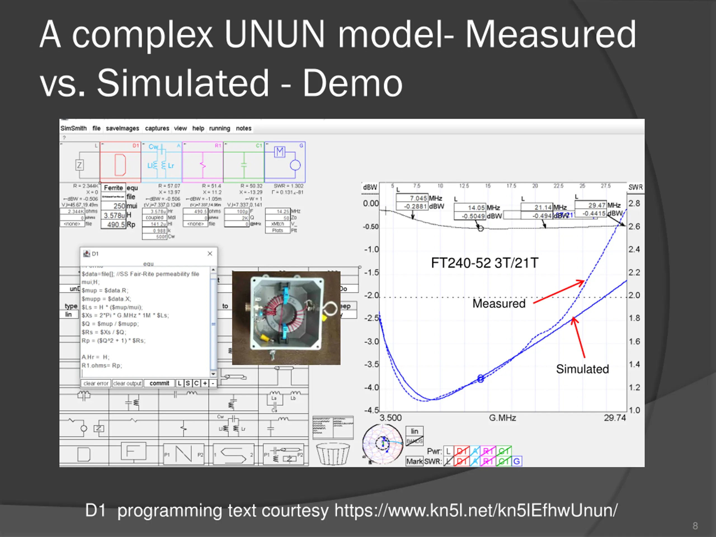
Task: Toggle the BANDS display option
Action: pyautogui.click(x=415, y=441)
